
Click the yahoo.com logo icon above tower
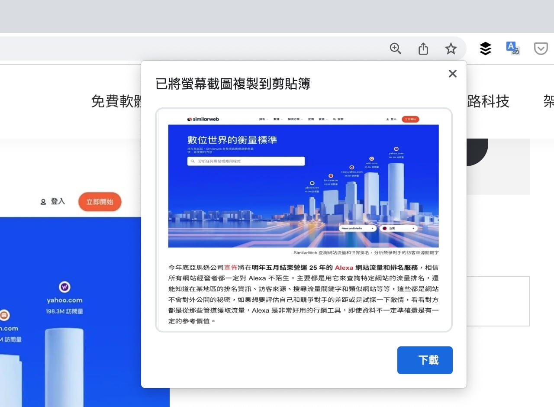tap(64, 287)
